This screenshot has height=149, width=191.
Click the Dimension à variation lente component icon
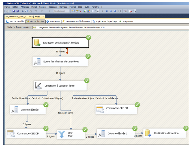pyautogui.click(x=38, y=85)
